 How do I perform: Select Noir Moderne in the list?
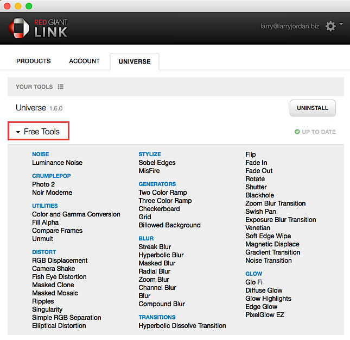coord(52,193)
